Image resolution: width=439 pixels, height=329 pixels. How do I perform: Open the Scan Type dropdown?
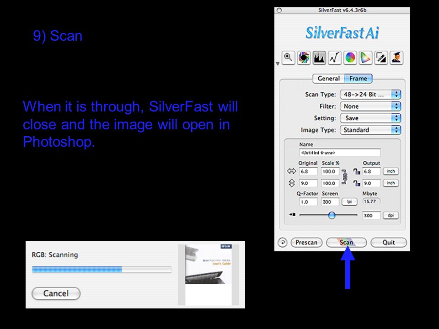[x=370, y=95]
